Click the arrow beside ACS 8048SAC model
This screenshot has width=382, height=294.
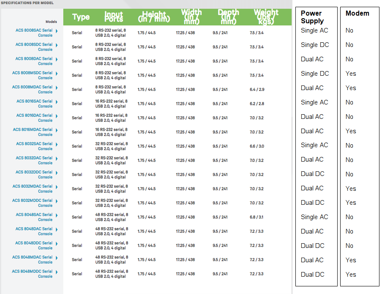click(56, 215)
